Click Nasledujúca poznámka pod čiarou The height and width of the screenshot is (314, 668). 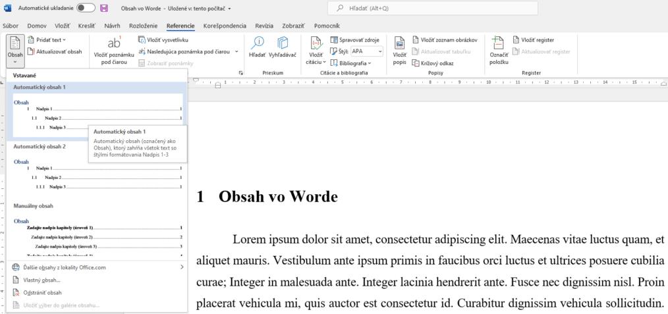(x=184, y=51)
